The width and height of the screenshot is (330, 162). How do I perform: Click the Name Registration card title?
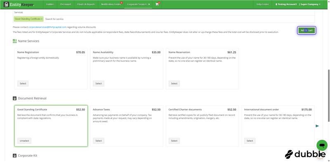coord(28,52)
